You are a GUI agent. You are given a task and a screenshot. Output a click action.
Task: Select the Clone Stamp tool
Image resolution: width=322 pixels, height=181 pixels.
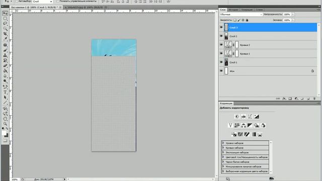point(6,55)
